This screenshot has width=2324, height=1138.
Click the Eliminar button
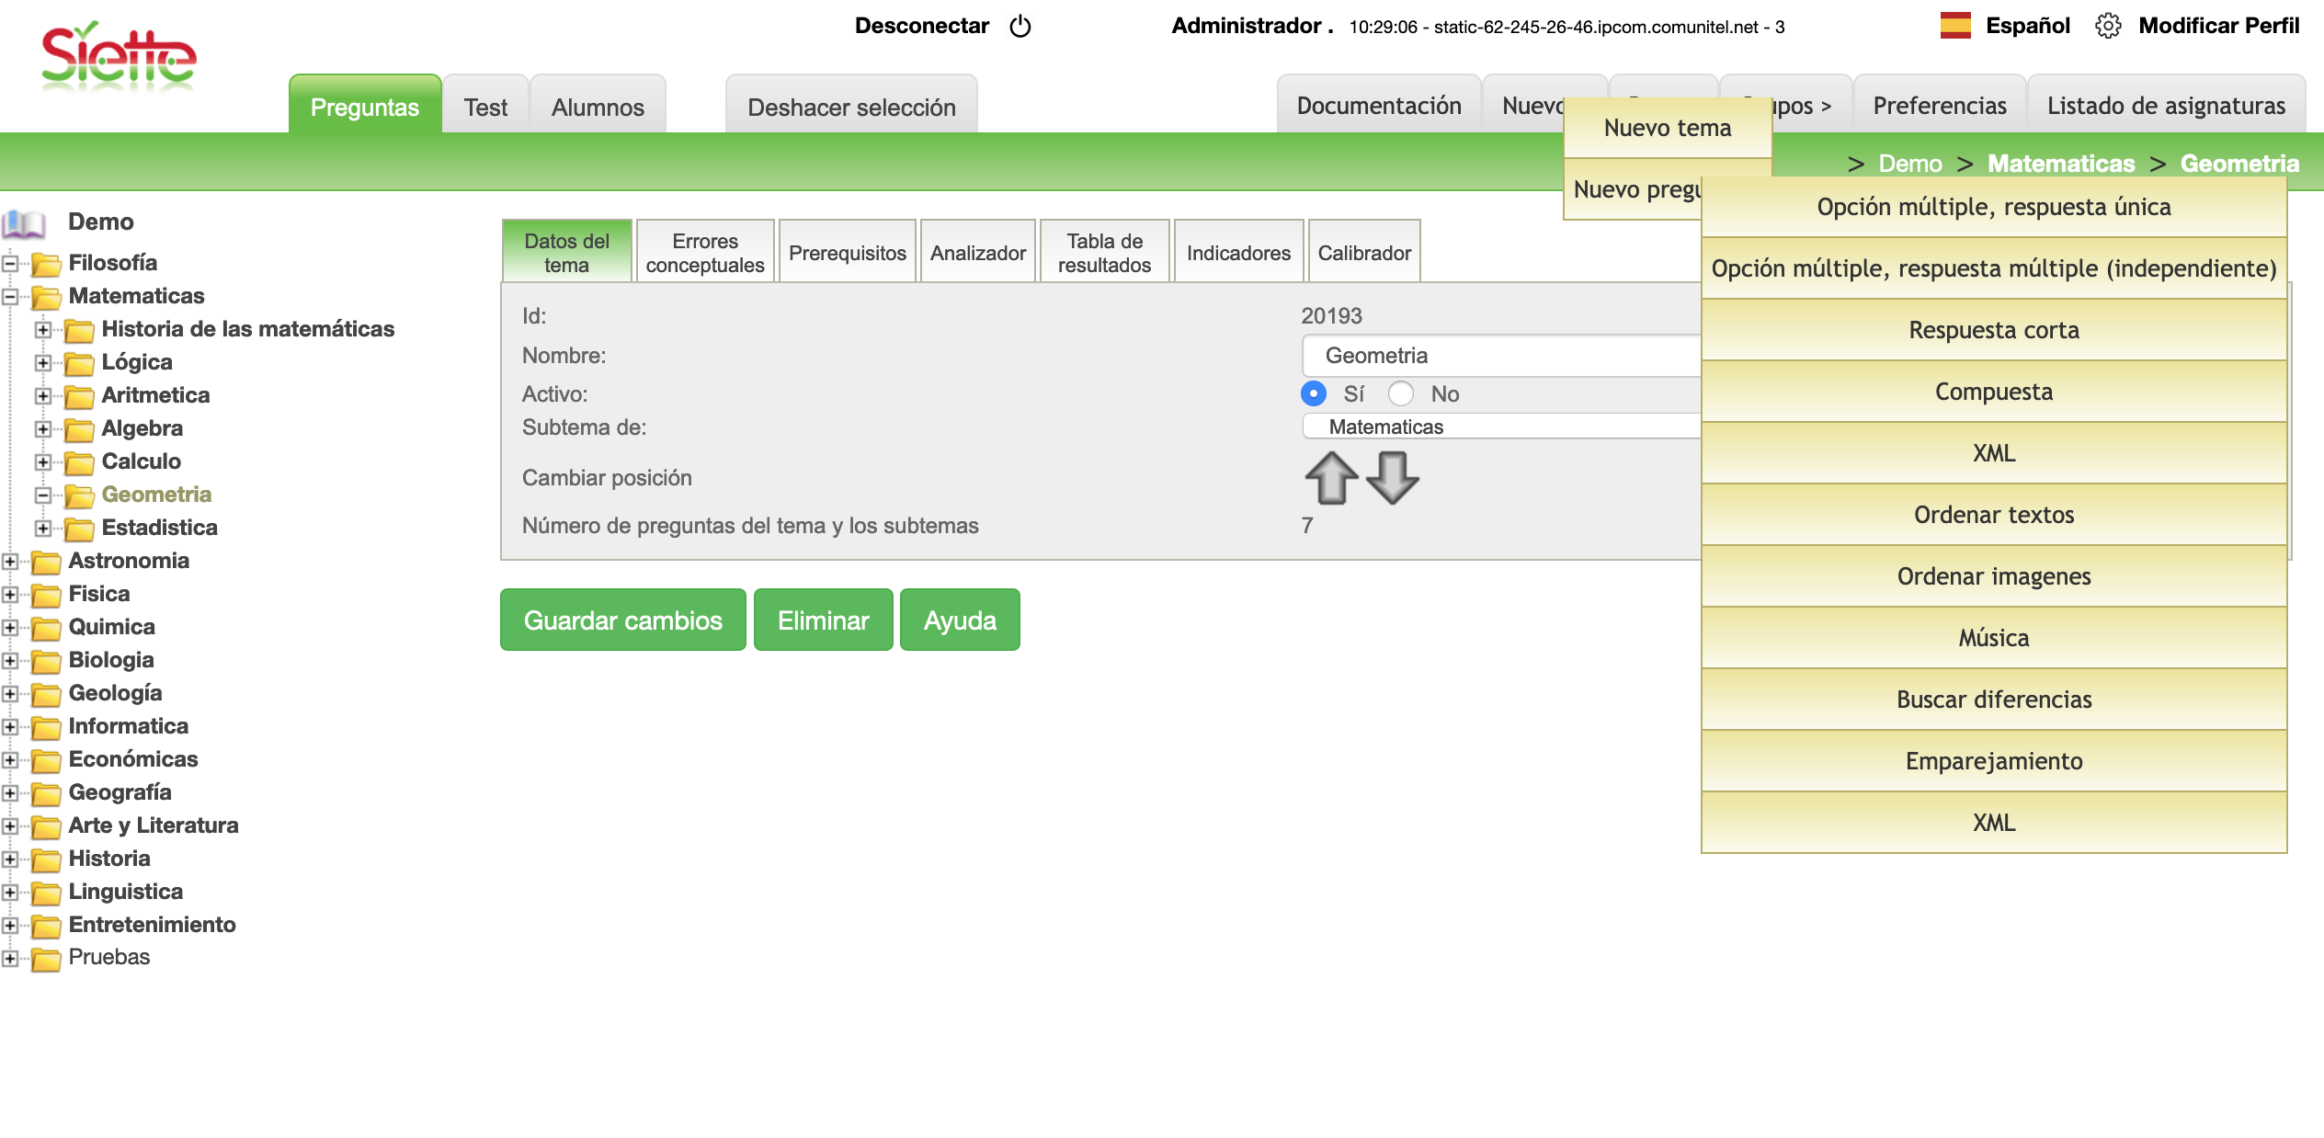[823, 620]
